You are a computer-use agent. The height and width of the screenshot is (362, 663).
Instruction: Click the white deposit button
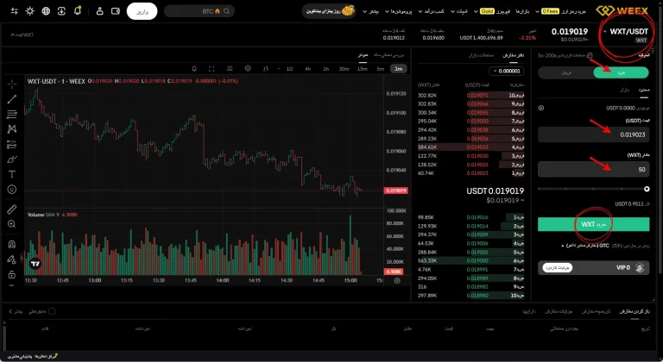point(142,11)
